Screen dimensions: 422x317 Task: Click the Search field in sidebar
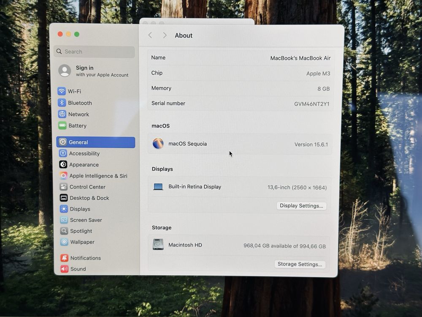click(x=95, y=52)
